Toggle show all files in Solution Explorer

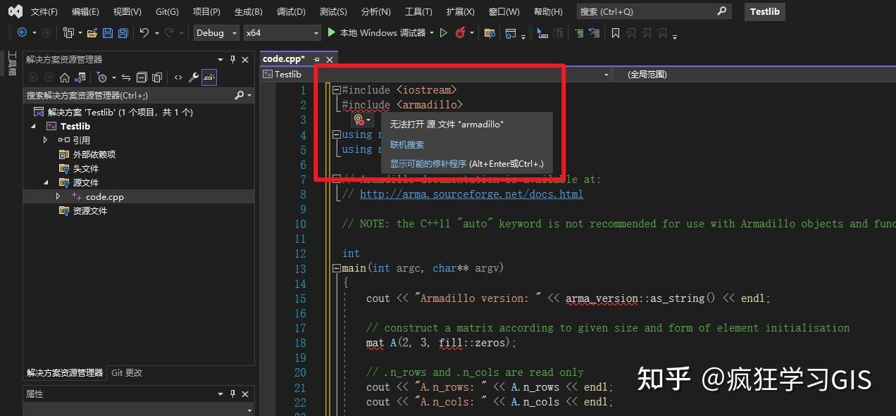pyautogui.click(x=157, y=77)
